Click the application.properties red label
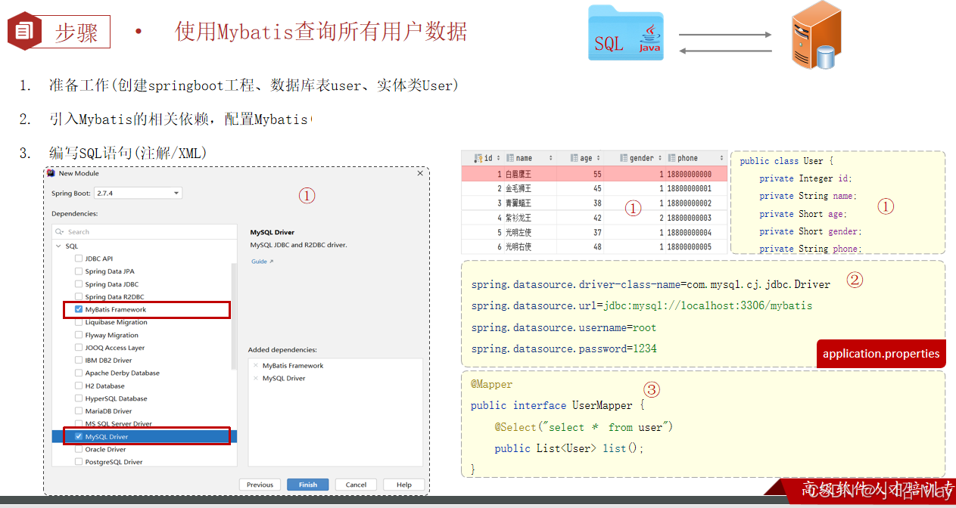Screen dimensions: 956x508 click(x=881, y=354)
